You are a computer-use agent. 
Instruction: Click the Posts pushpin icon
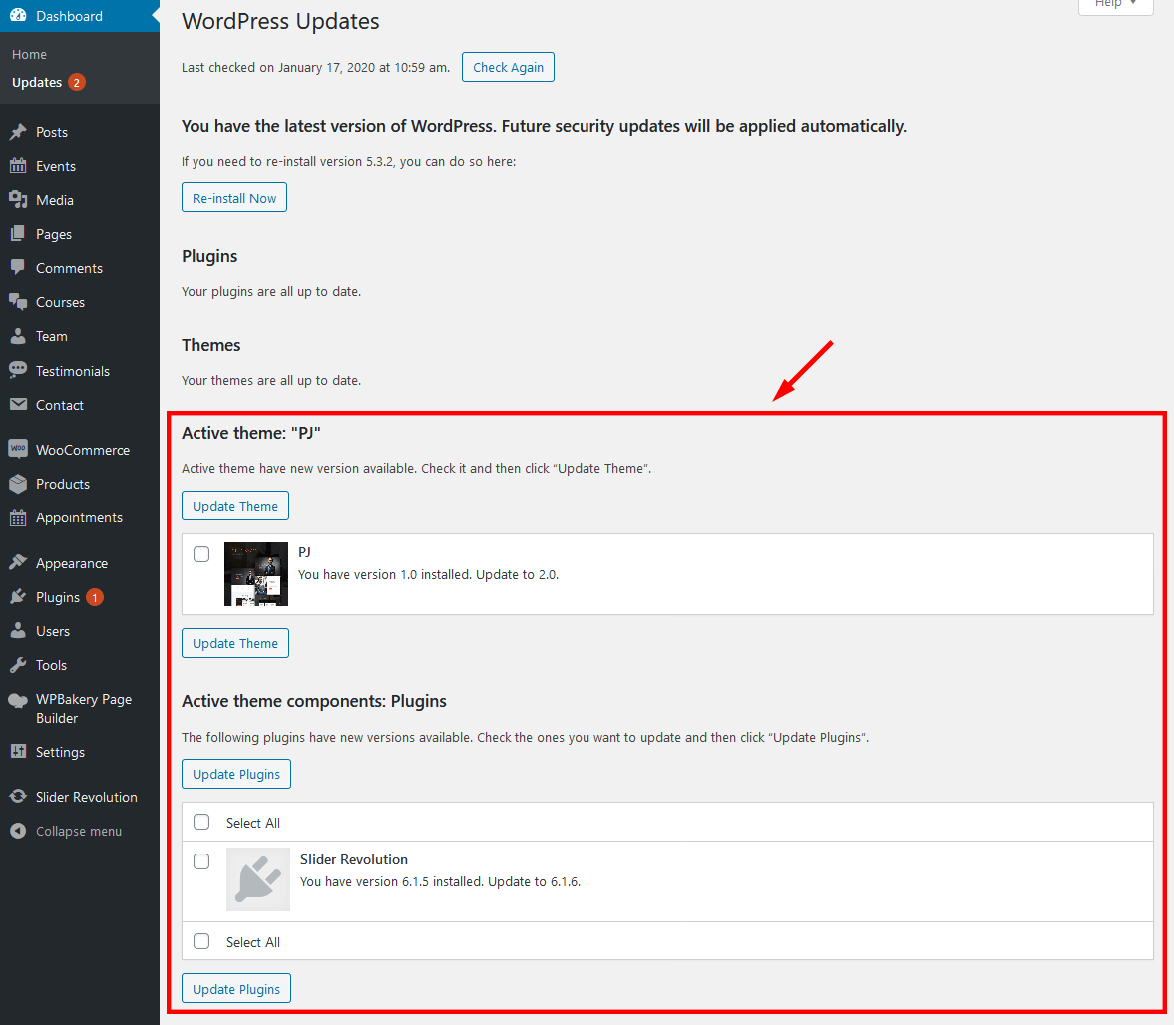pyautogui.click(x=18, y=132)
